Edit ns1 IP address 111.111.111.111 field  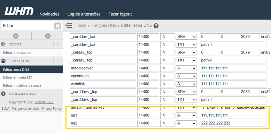click(233, 115)
